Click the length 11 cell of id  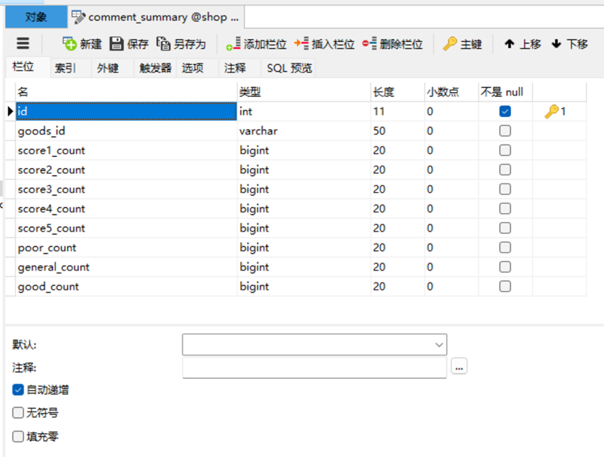[397, 111]
